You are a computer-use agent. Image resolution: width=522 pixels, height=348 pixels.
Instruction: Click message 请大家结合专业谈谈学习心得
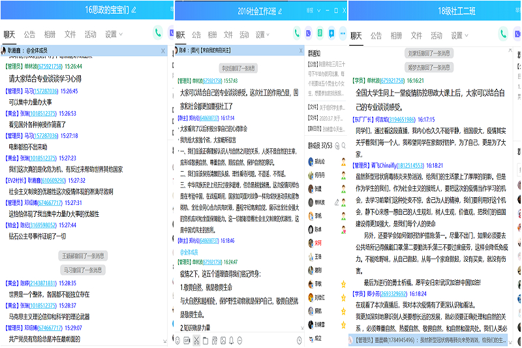pos(45,79)
